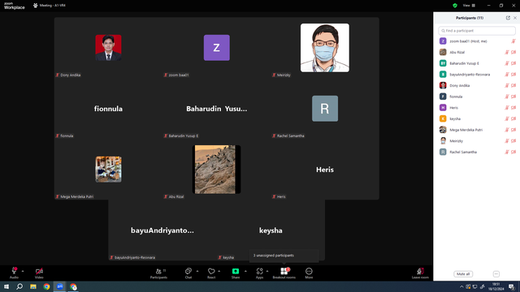This screenshot has height=292, width=520.
Task: Select Rachel Samantha in participants list
Action: pyautogui.click(x=477, y=152)
